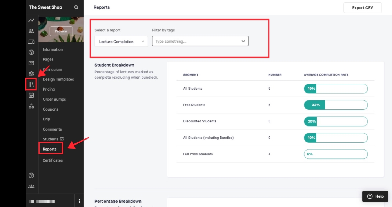392x207 pixels.
Task: Open the search magnifier icon
Action: pyautogui.click(x=76, y=7)
